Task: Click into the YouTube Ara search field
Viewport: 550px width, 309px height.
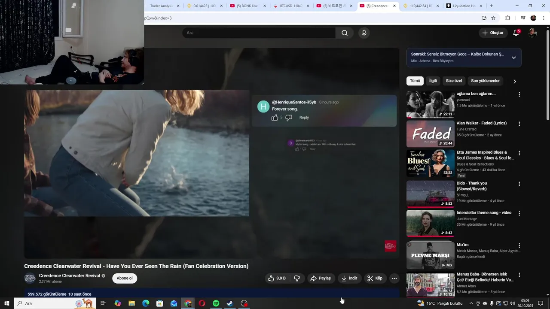Action: [259, 33]
